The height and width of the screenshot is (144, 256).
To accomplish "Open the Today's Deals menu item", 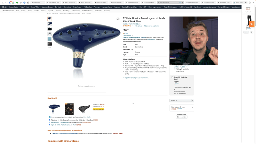I will 25,7.
